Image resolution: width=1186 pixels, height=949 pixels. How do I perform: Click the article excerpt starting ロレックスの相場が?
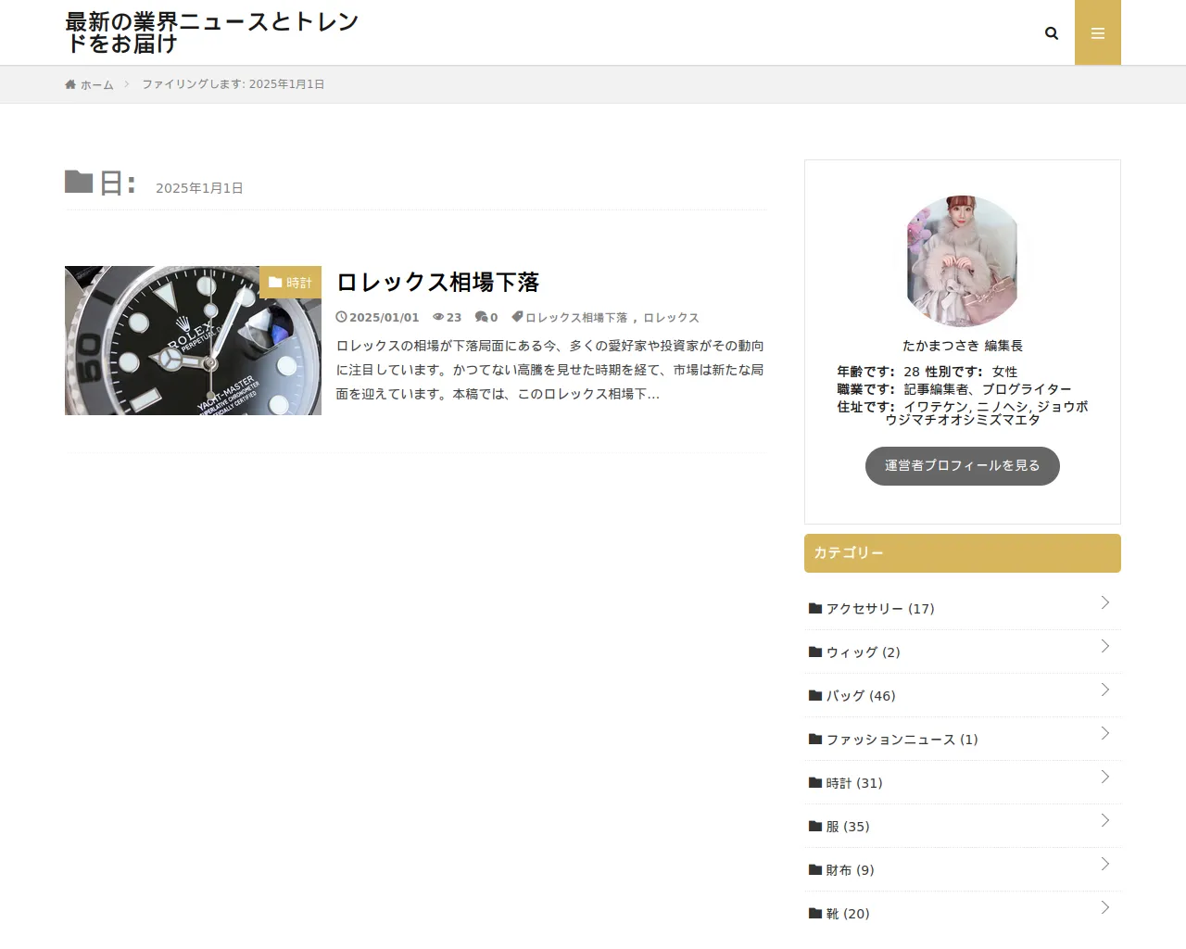pyautogui.click(x=550, y=370)
